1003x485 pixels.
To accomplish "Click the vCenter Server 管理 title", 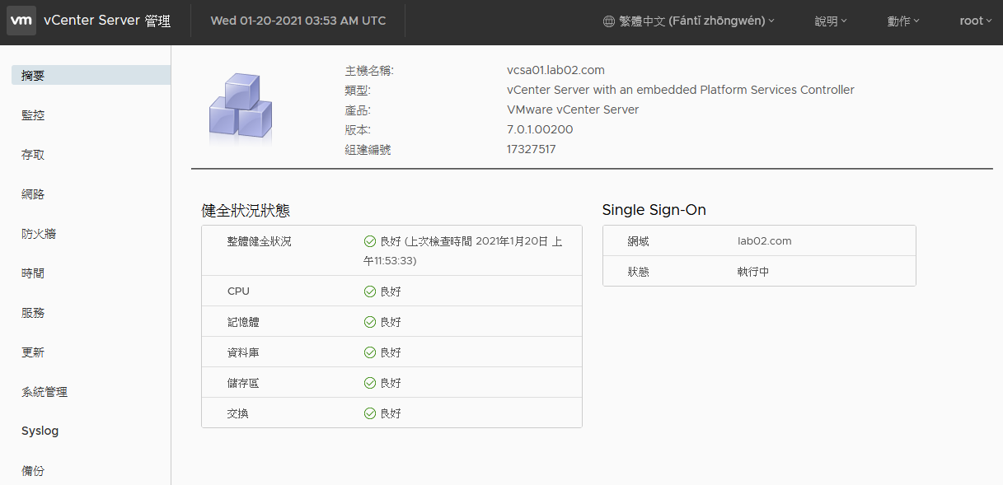I will (x=107, y=21).
